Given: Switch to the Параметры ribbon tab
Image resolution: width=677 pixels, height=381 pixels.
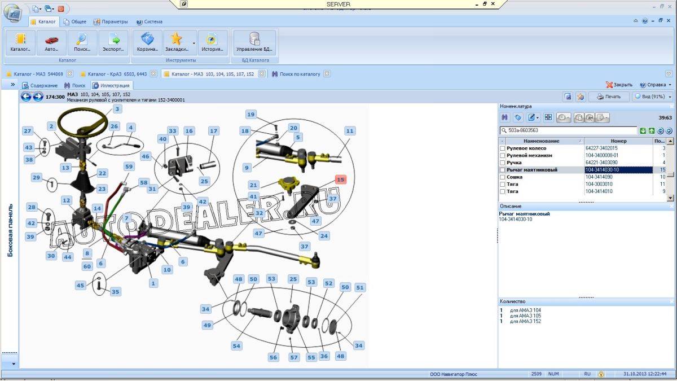Looking at the screenshot, I should click(111, 22).
